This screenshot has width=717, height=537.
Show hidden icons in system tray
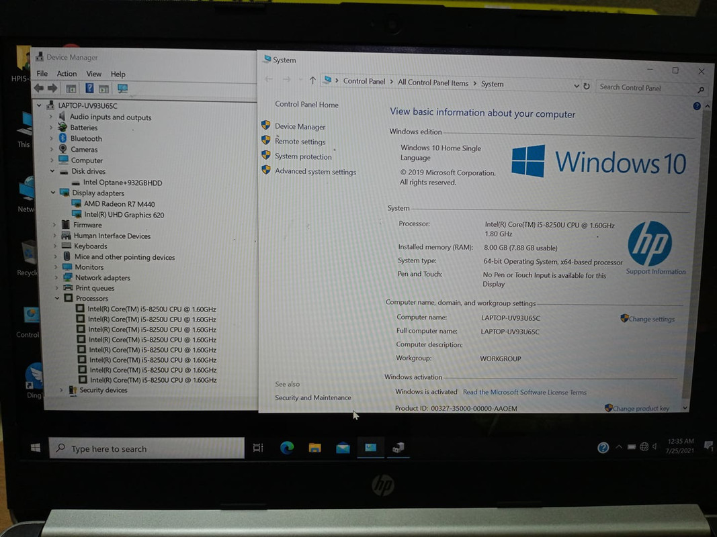pos(618,447)
